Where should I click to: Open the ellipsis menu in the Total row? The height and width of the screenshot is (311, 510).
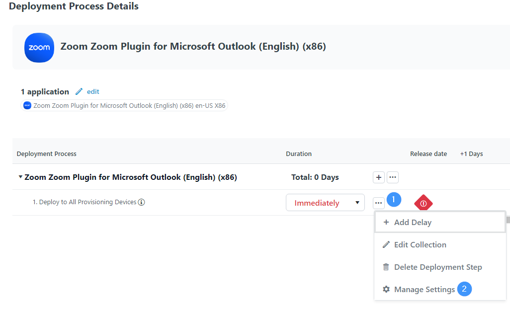(x=393, y=177)
